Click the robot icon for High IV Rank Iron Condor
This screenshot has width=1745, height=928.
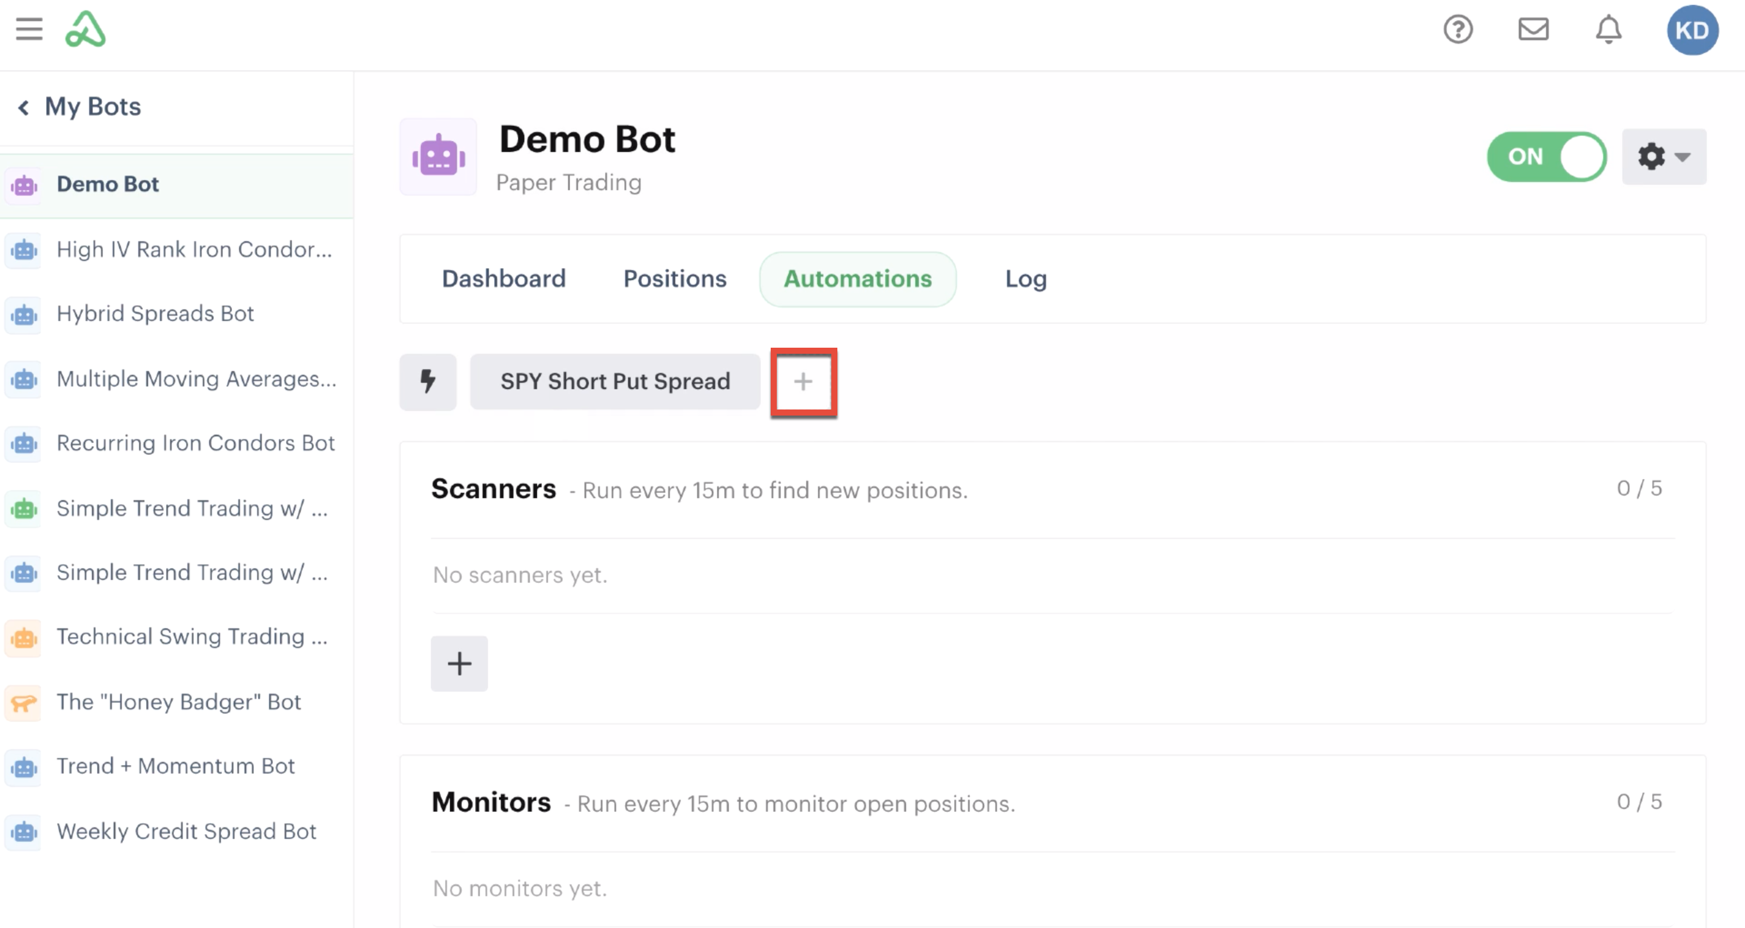pyautogui.click(x=24, y=250)
